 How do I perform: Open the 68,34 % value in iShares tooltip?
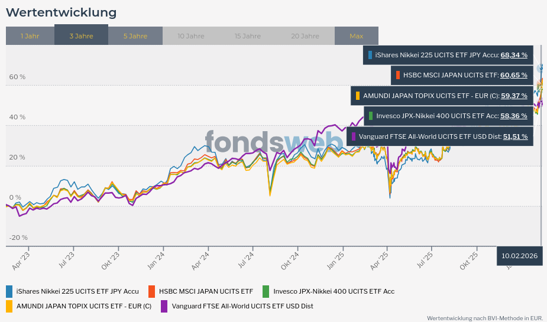[514, 55]
